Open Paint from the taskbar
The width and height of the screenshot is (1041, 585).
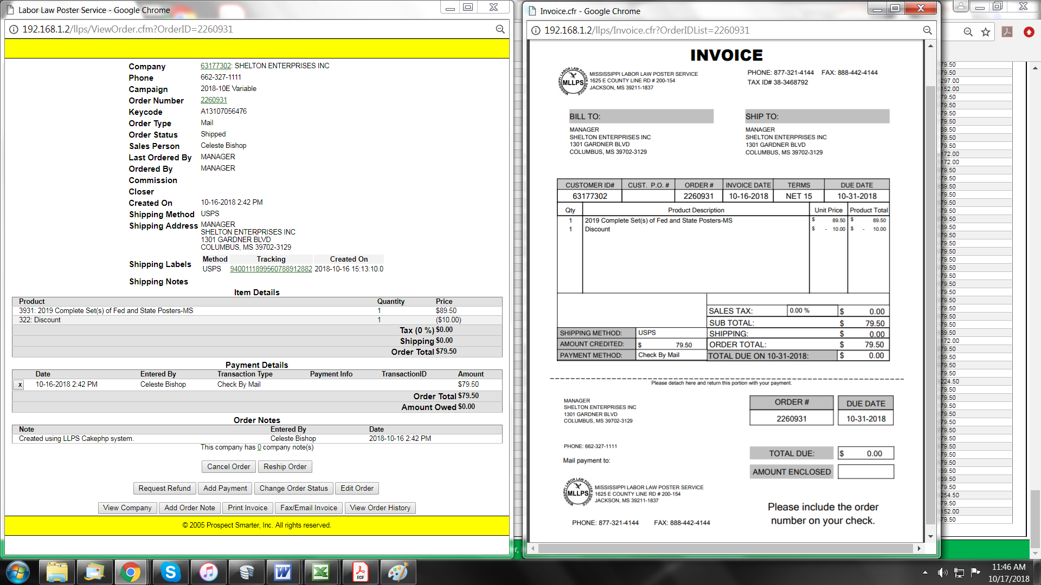pos(397,572)
